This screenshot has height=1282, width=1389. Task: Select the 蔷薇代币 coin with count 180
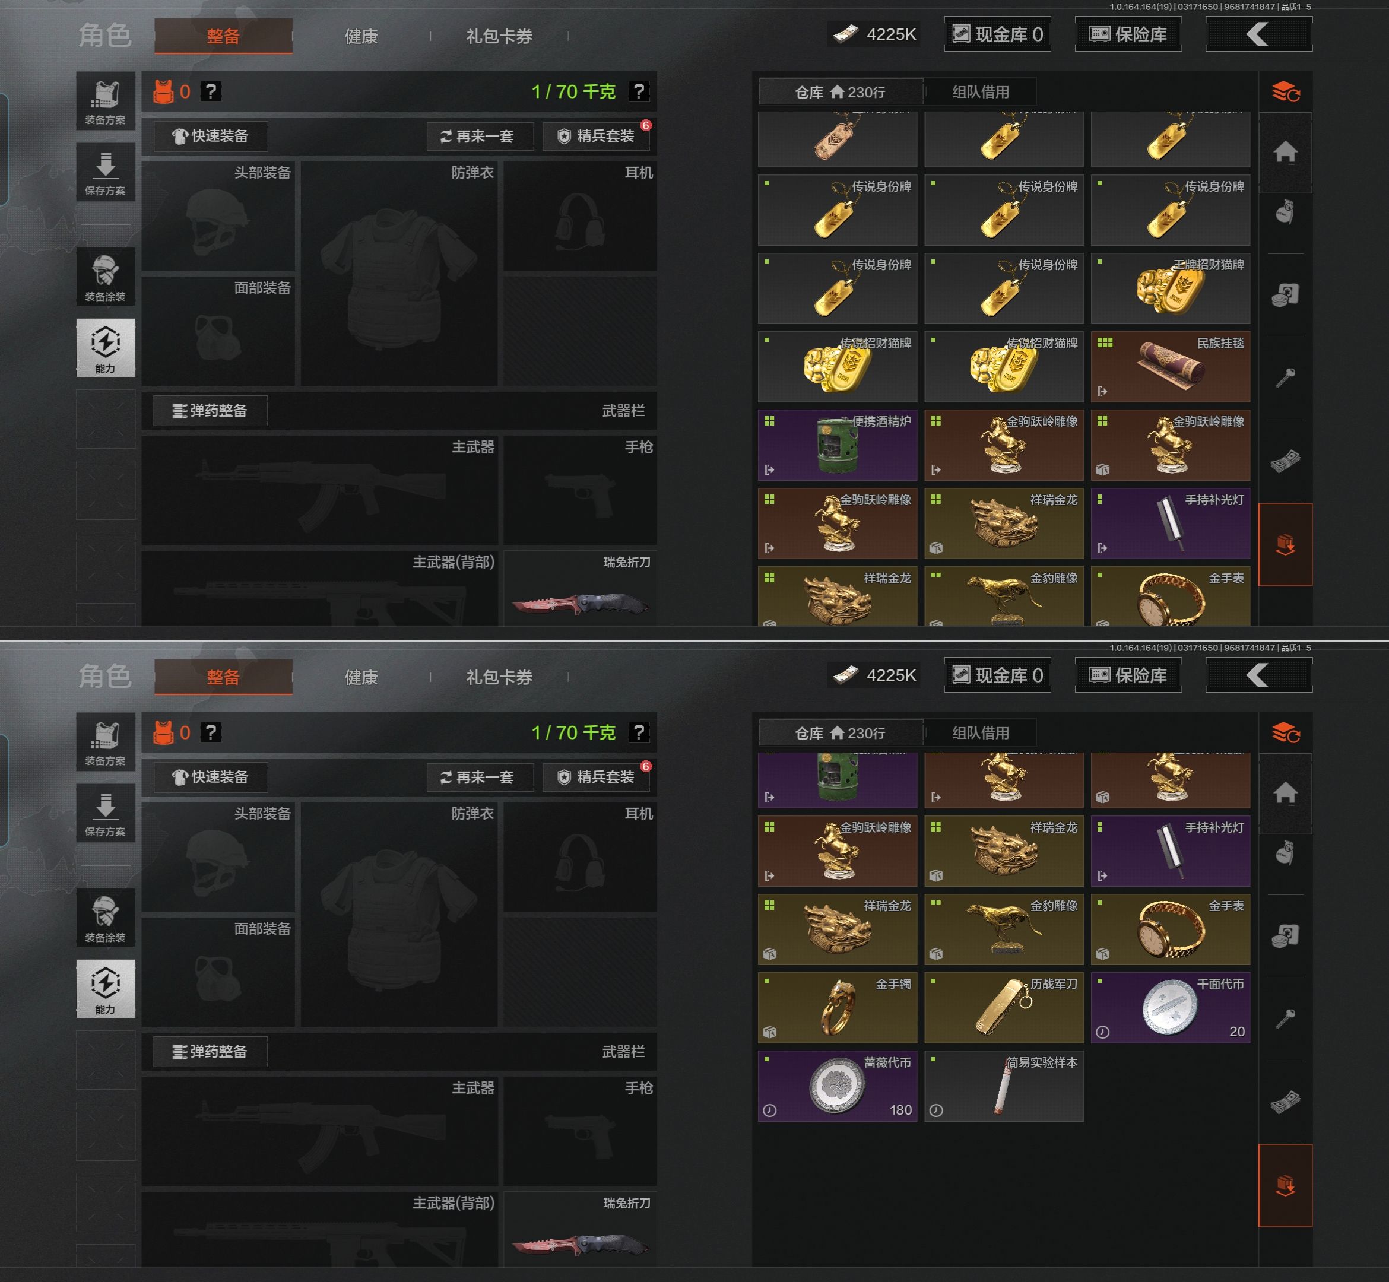click(838, 1086)
